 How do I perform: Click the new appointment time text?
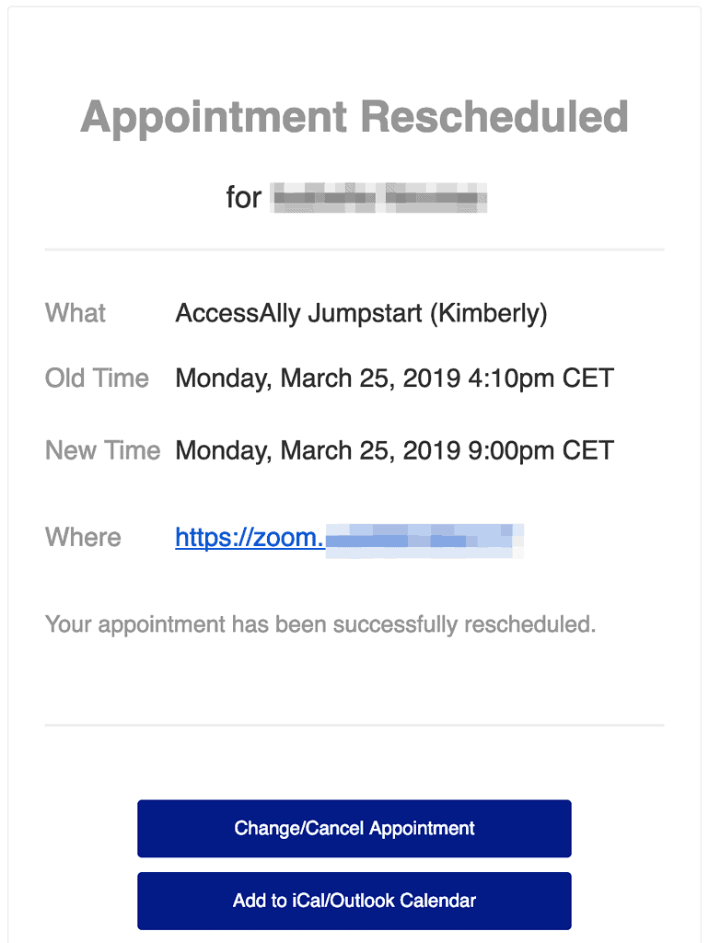(x=394, y=450)
